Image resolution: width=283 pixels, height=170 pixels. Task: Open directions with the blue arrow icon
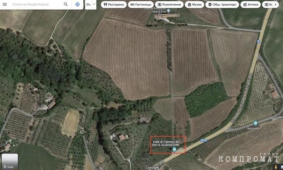(x=78, y=4)
